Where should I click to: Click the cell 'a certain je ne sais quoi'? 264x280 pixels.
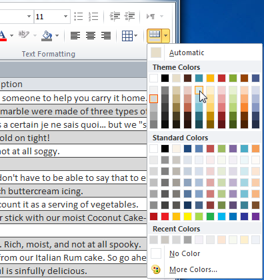point(73,124)
